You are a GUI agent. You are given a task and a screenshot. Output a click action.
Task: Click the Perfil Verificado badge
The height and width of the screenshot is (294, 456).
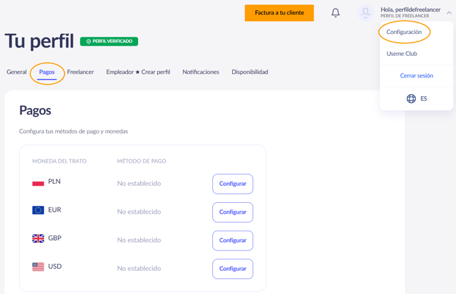pyautogui.click(x=109, y=42)
